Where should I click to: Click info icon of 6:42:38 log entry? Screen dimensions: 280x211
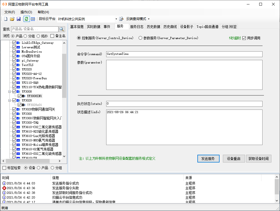pos(4,193)
